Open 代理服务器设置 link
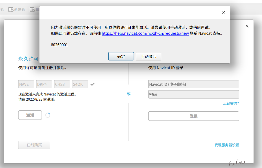The width and height of the screenshot is (262, 168). pos(227,145)
